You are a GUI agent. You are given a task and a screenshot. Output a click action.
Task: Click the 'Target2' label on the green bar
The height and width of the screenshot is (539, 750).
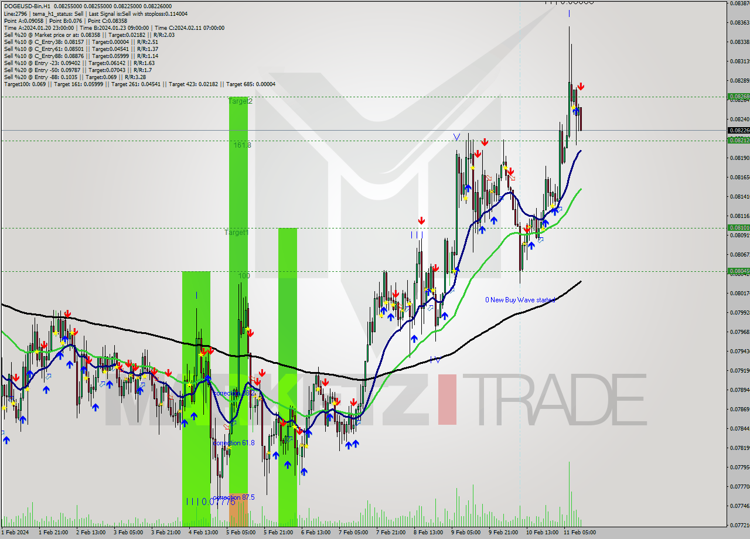240,101
